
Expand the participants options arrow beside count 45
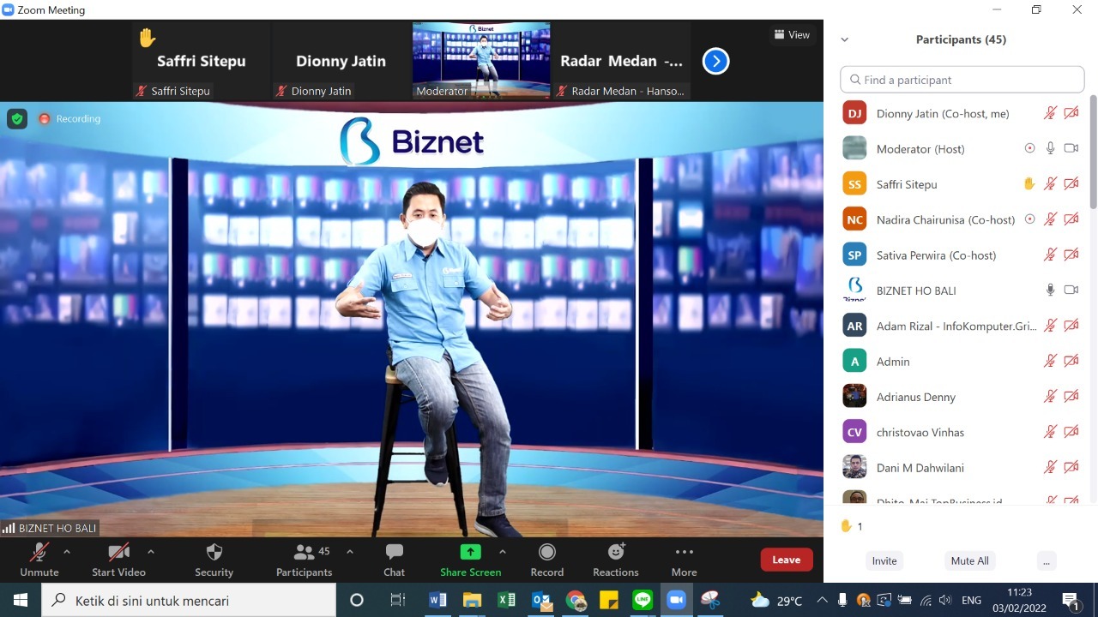tap(350, 552)
